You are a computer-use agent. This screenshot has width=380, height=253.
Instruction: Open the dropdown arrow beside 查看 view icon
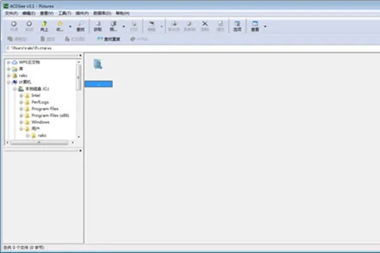265,26
